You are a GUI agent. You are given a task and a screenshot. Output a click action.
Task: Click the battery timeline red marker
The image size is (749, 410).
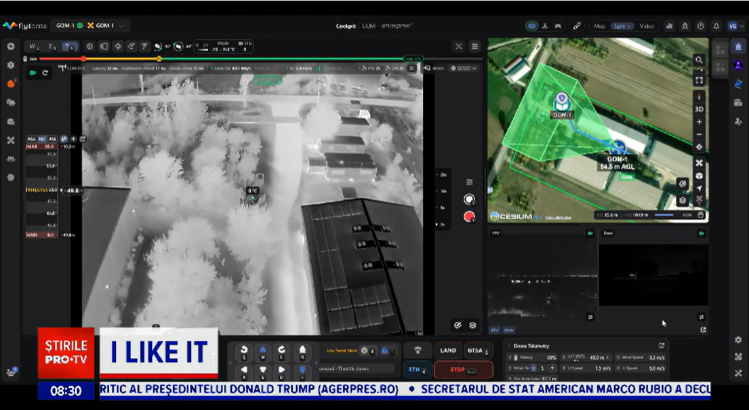[x=83, y=59]
